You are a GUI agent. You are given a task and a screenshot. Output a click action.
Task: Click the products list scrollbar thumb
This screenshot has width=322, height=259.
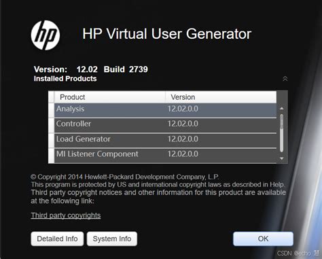282,133
